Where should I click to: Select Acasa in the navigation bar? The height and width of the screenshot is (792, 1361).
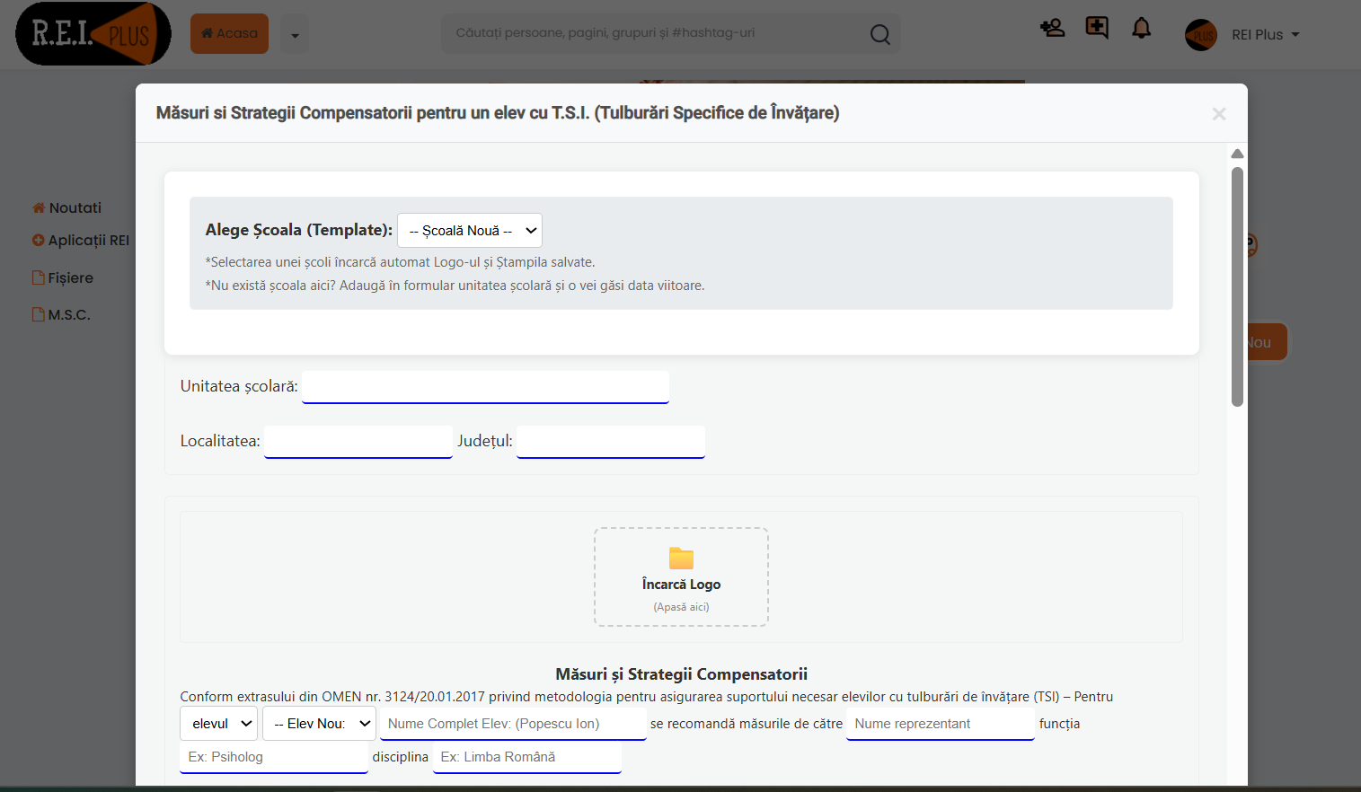point(229,32)
